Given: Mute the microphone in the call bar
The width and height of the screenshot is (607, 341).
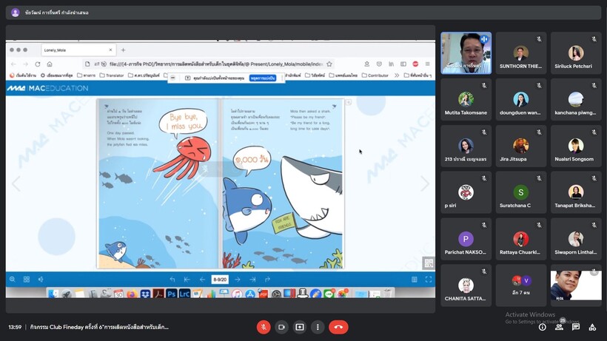Looking at the screenshot, I should (x=264, y=327).
